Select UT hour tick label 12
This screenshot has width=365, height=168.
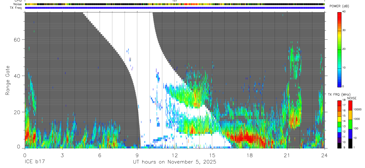pos(174,155)
